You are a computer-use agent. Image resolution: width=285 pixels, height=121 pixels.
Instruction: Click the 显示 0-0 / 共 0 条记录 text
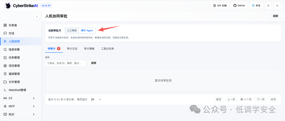click(x=61, y=99)
